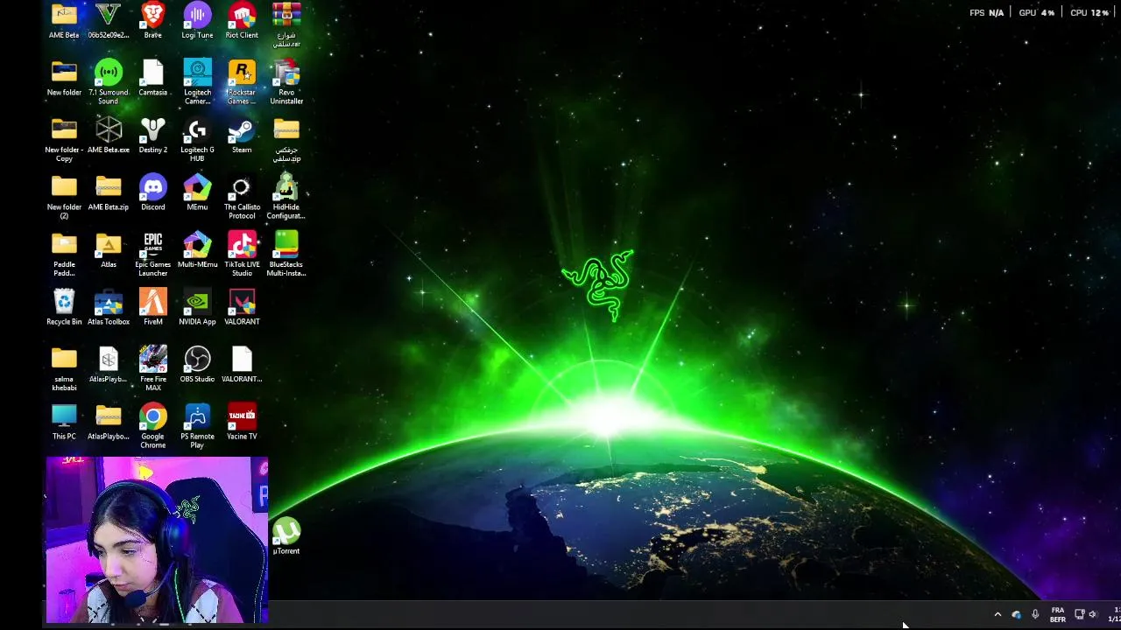Click the webcam overlay of the streamer

pyautogui.click(x=157, y=540)
